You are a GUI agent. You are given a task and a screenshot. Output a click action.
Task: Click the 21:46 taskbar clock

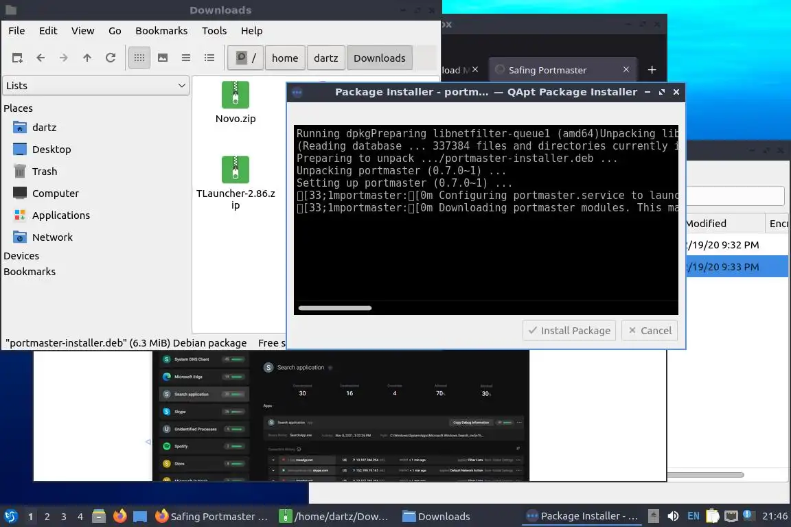[x=775, y=516]
